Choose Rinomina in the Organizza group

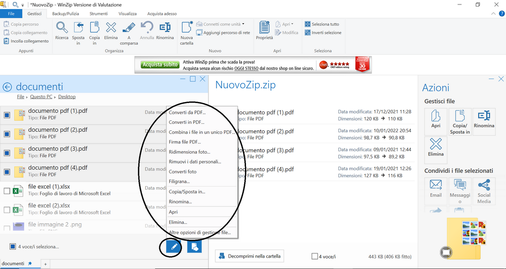(165, 31)
